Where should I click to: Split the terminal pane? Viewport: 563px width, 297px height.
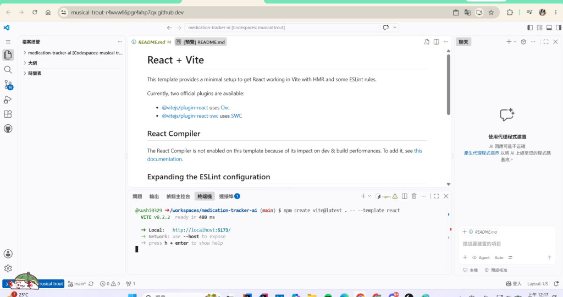[x=405, y=196]
